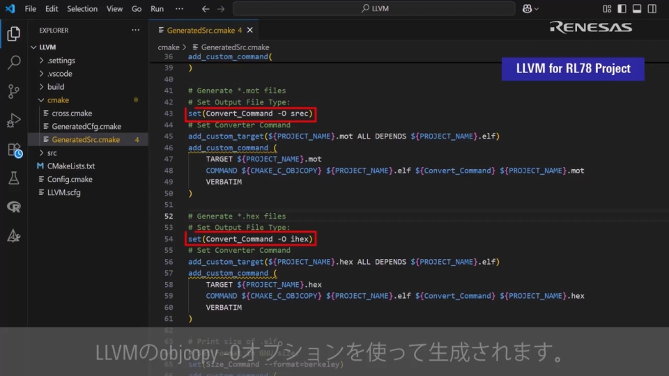The image size is (669, 376).
Task: Open the Extensions view with update badge
Action: [13, 150]
